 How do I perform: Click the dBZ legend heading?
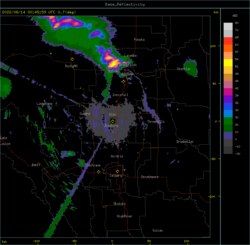[235, 15]
